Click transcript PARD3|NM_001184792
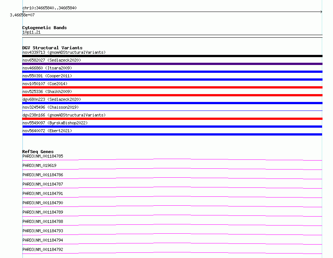The image size is (333, 258). click(x=43, y=249)
